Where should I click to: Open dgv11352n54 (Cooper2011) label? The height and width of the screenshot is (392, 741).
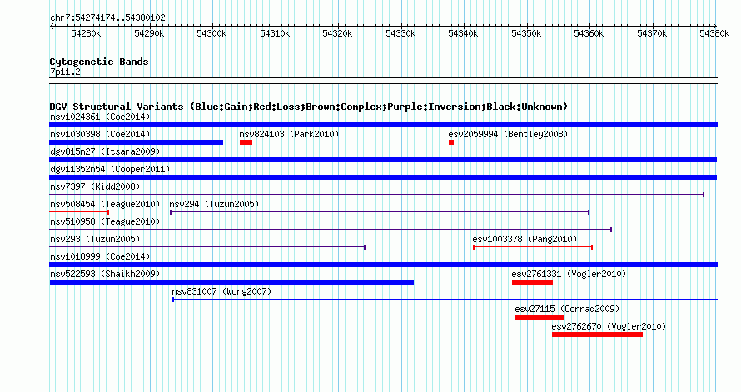(x=110, y=169)
